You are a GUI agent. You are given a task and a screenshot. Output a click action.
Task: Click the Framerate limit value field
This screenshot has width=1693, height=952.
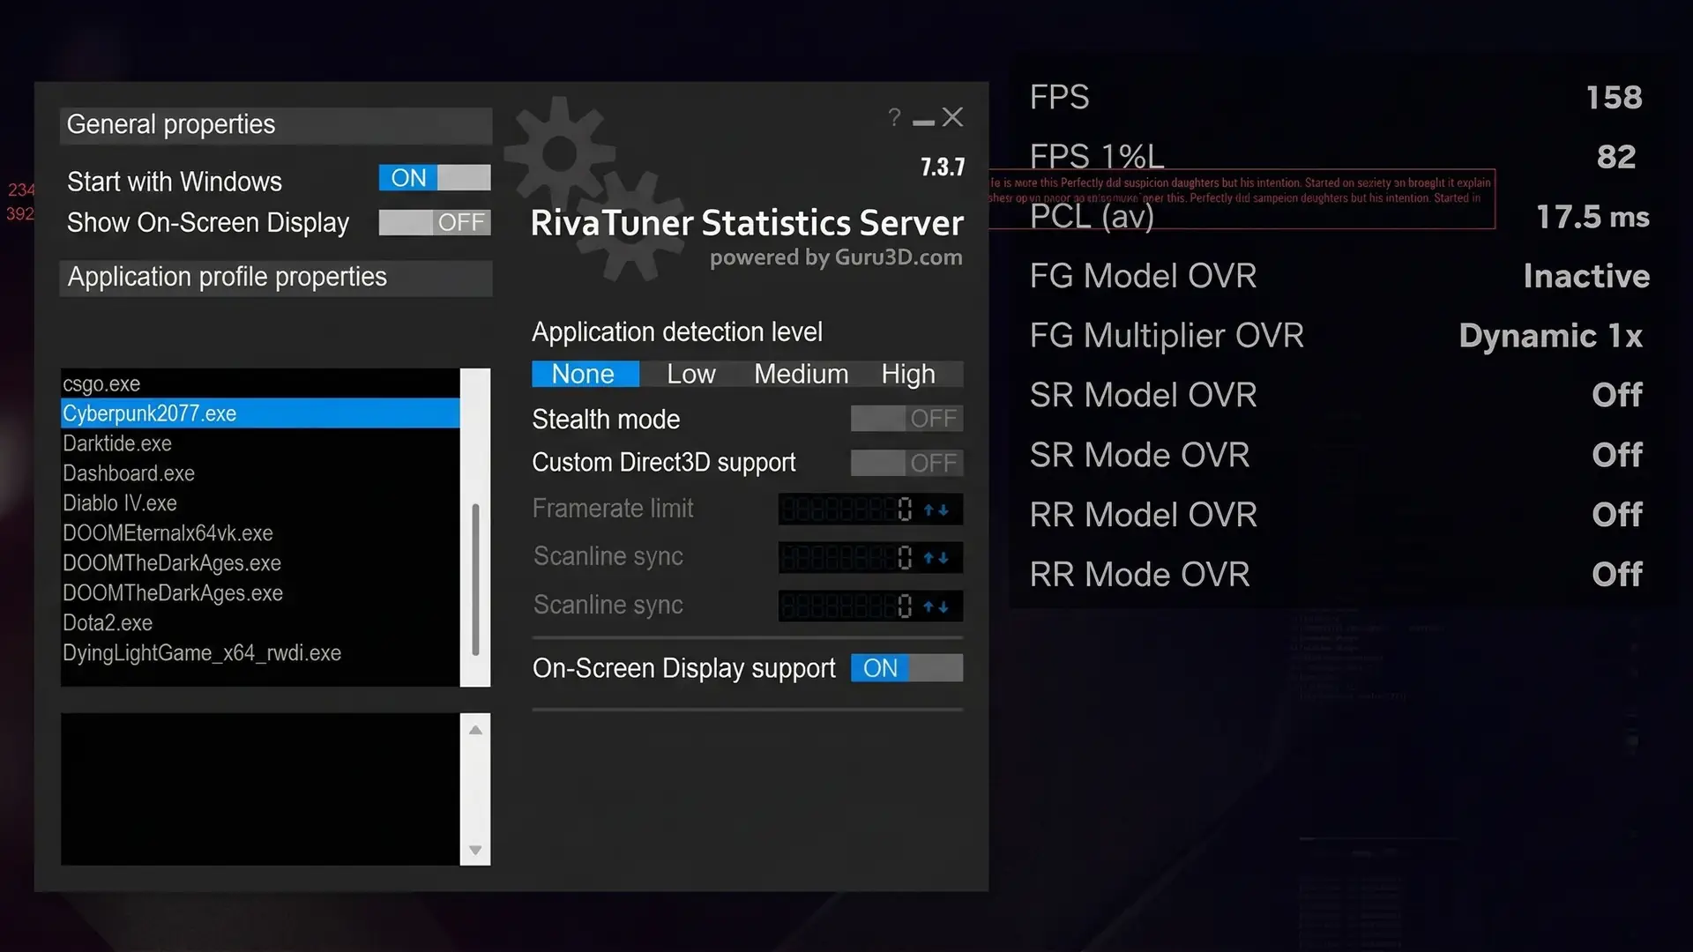[848, 509]
